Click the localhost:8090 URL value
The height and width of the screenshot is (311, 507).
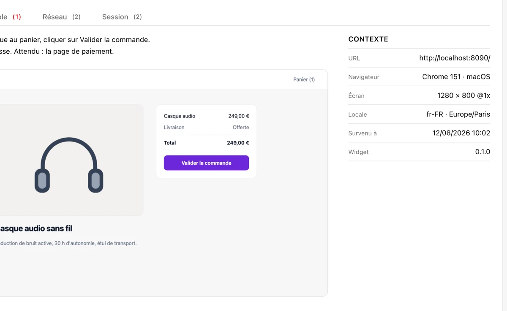tap(455, 58)
